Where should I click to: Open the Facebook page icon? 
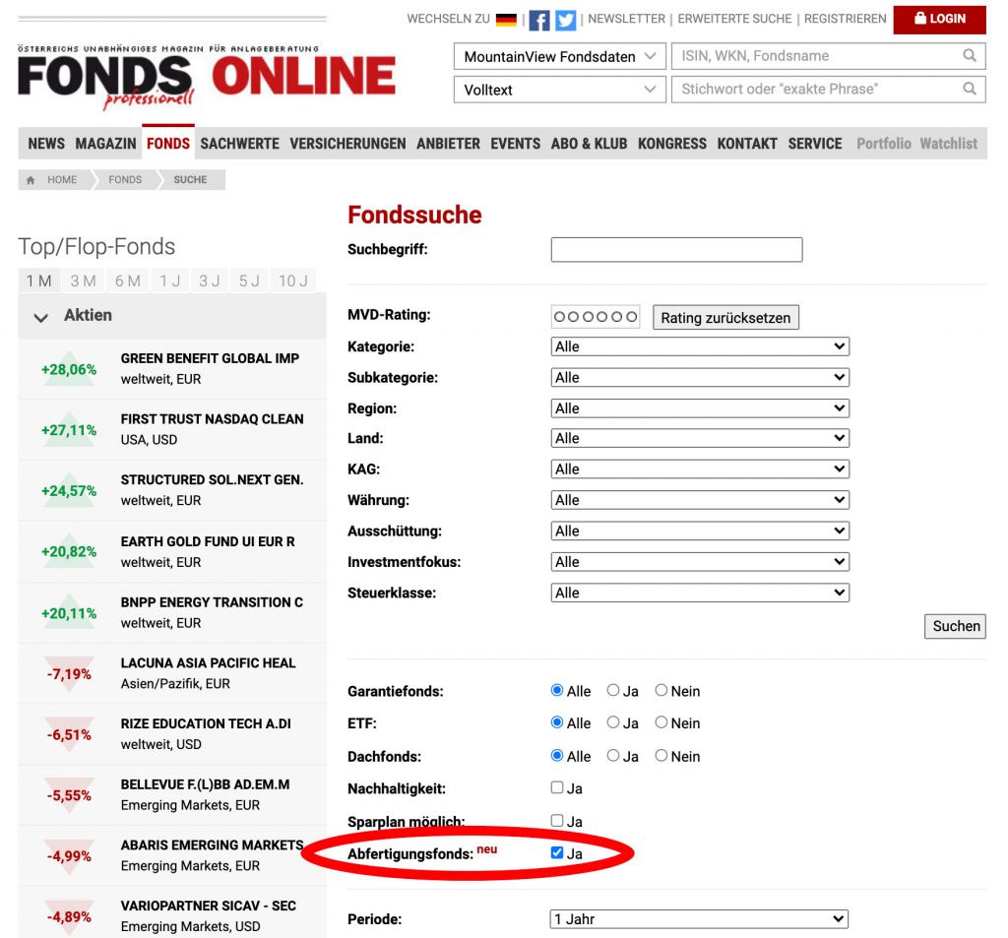coord(539,20)
